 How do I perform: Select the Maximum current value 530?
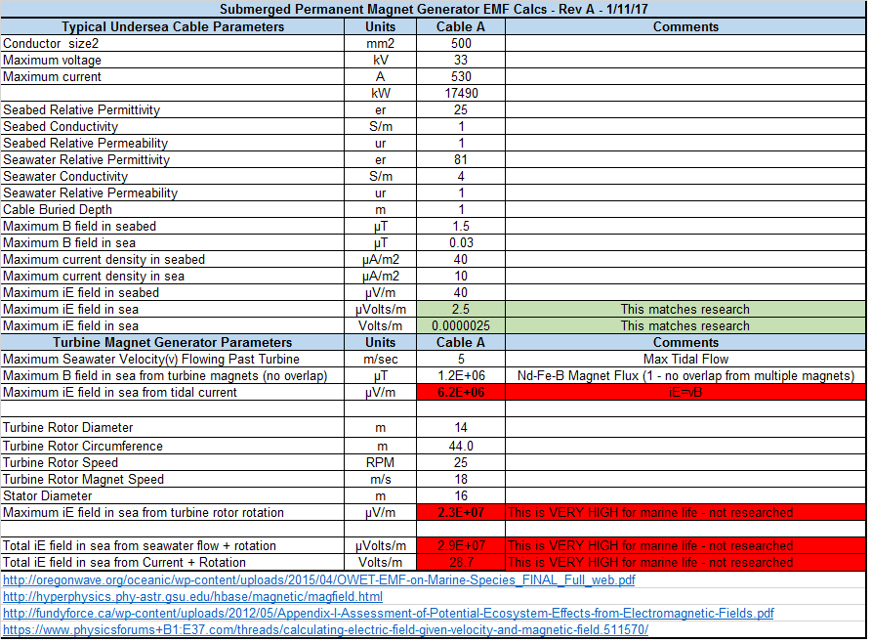tap(461, 76)
